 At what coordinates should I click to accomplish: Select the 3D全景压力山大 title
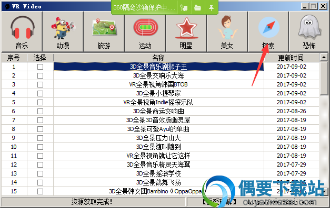pos(158,138)
